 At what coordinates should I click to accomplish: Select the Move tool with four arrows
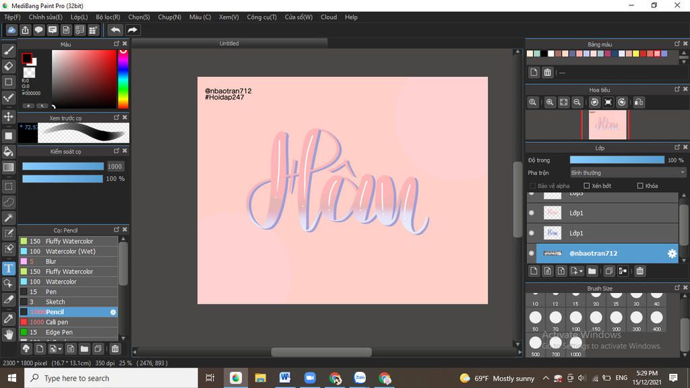(x=8, y=117)
